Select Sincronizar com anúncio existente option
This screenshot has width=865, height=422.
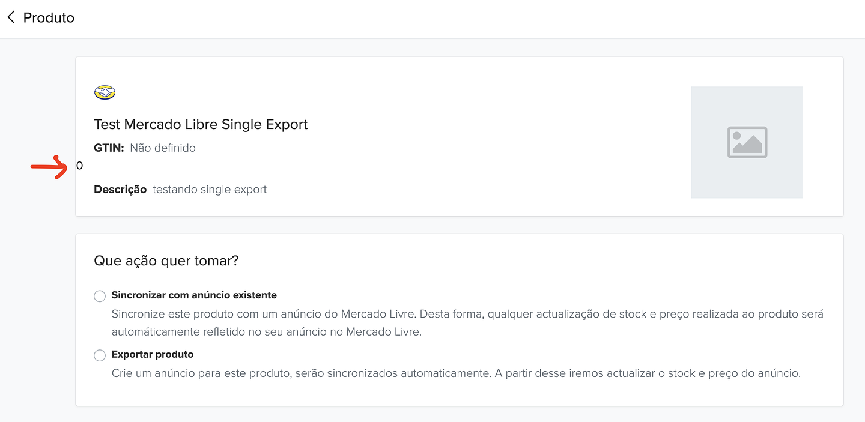coord(100,296)
